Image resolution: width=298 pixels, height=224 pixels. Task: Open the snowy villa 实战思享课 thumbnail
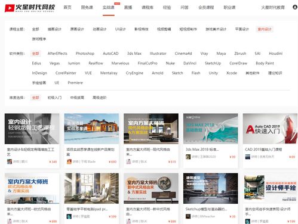click(91, 129)
